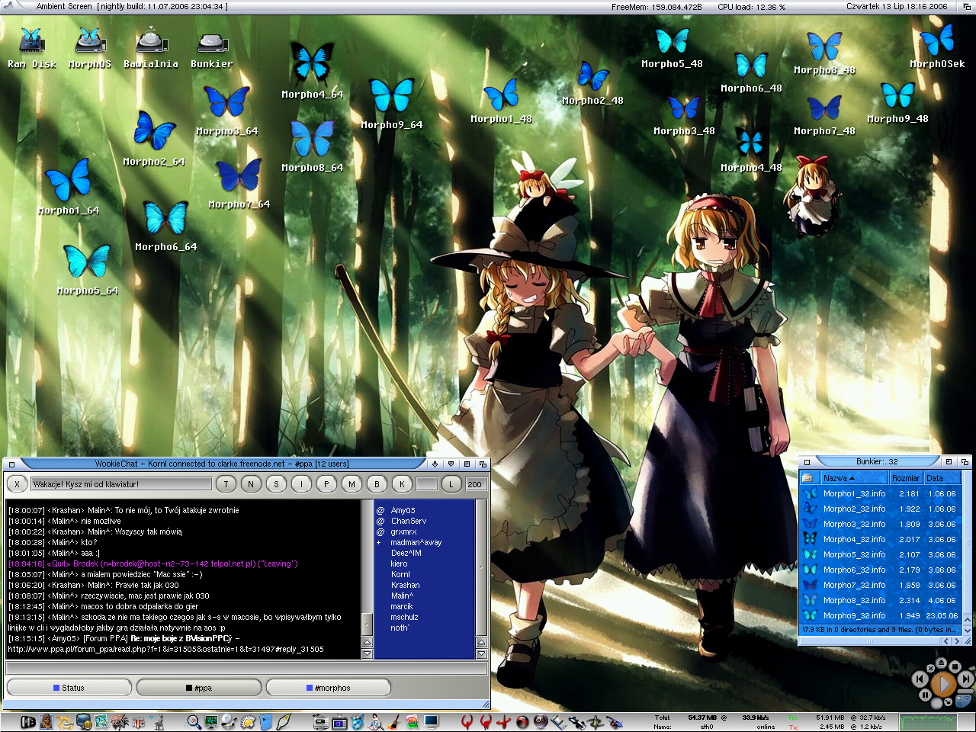Switch to the #ppa channel tab
The image size is (976, 732).
pos(199,688)
